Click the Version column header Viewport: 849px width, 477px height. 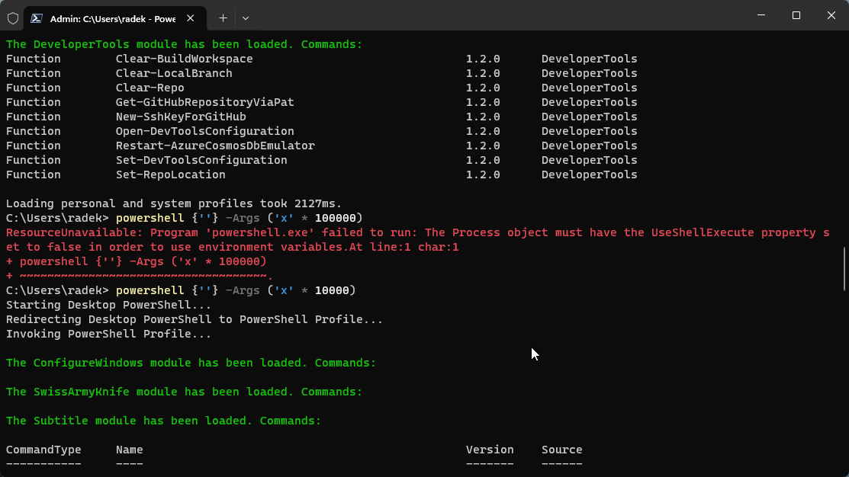coord(489,450)
